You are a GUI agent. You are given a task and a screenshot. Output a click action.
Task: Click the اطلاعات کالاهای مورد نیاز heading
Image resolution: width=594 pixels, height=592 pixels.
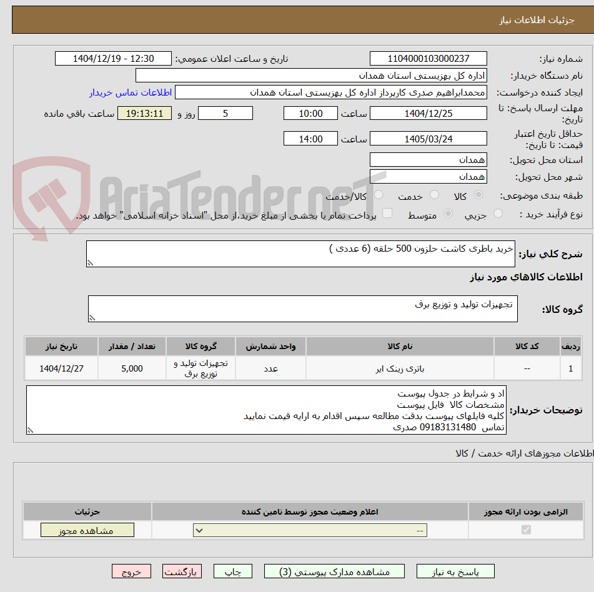coord(526,277)
